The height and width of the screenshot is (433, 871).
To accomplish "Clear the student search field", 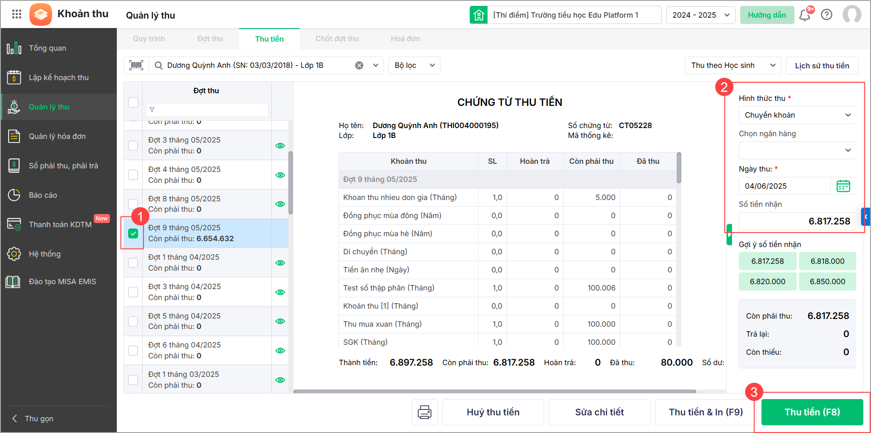I will pos(359,65).
